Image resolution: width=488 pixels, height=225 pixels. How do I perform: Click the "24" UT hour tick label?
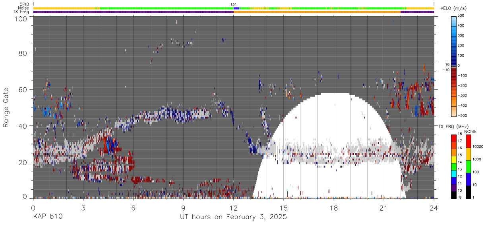coord(434,208)
